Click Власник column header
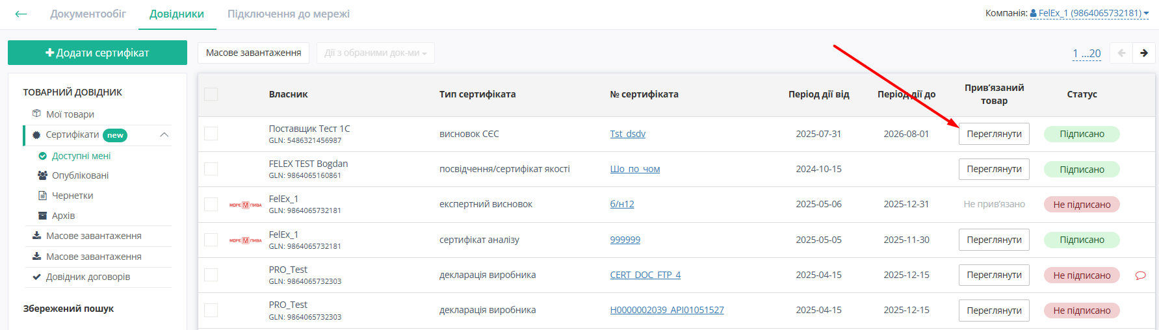The height and width of the screenshot is (330, 1159). point(289,94)
